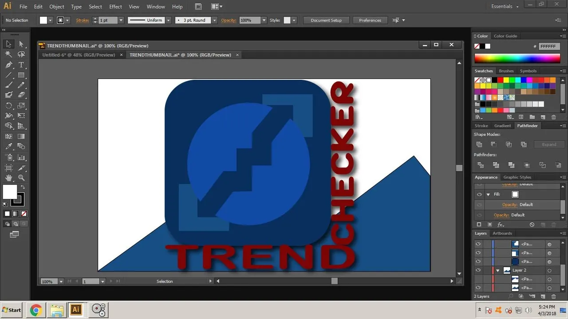Click Delete Selection trash in Layers panel
The width and height of the screenshot is (568, 319).
(x=553, y=296)
